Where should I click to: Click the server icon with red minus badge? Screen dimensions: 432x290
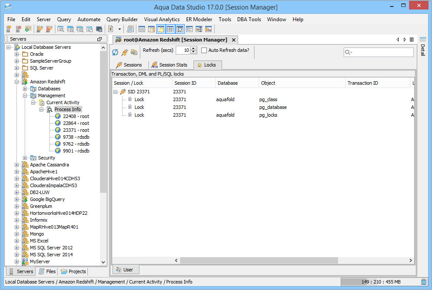(19, 29)
